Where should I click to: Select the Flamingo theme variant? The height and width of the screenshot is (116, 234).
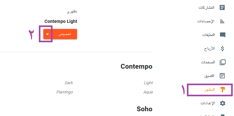[65, 92]
